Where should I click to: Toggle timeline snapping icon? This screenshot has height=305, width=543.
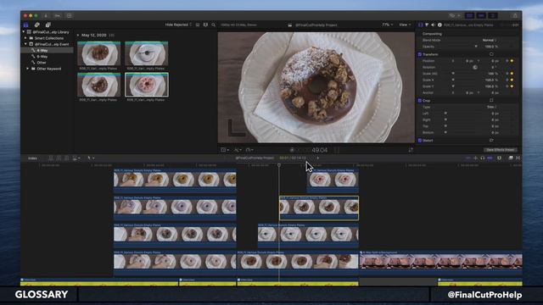(x=490, y=158)
